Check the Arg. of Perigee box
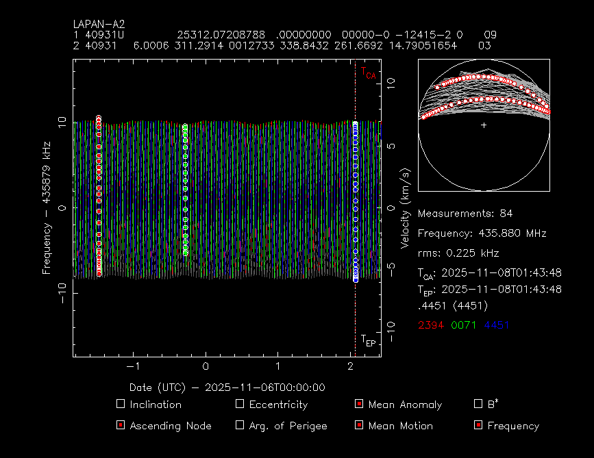Image resolution: width=594 pixels, height=458 pixels. pos(240,425)
